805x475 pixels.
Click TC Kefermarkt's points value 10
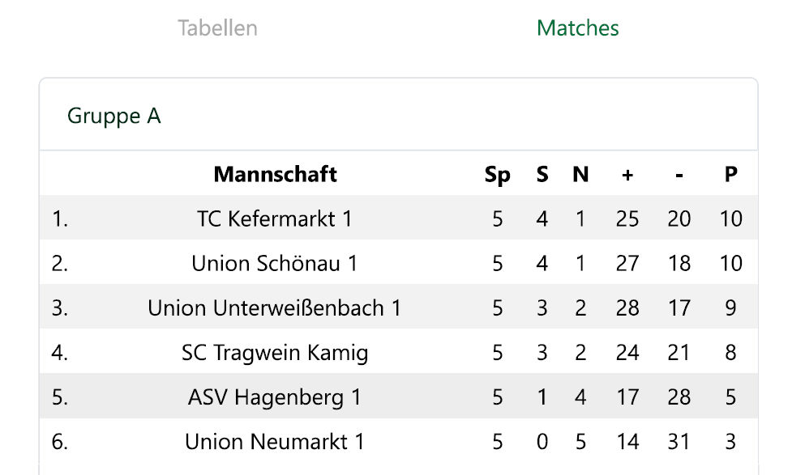point(730,219)
